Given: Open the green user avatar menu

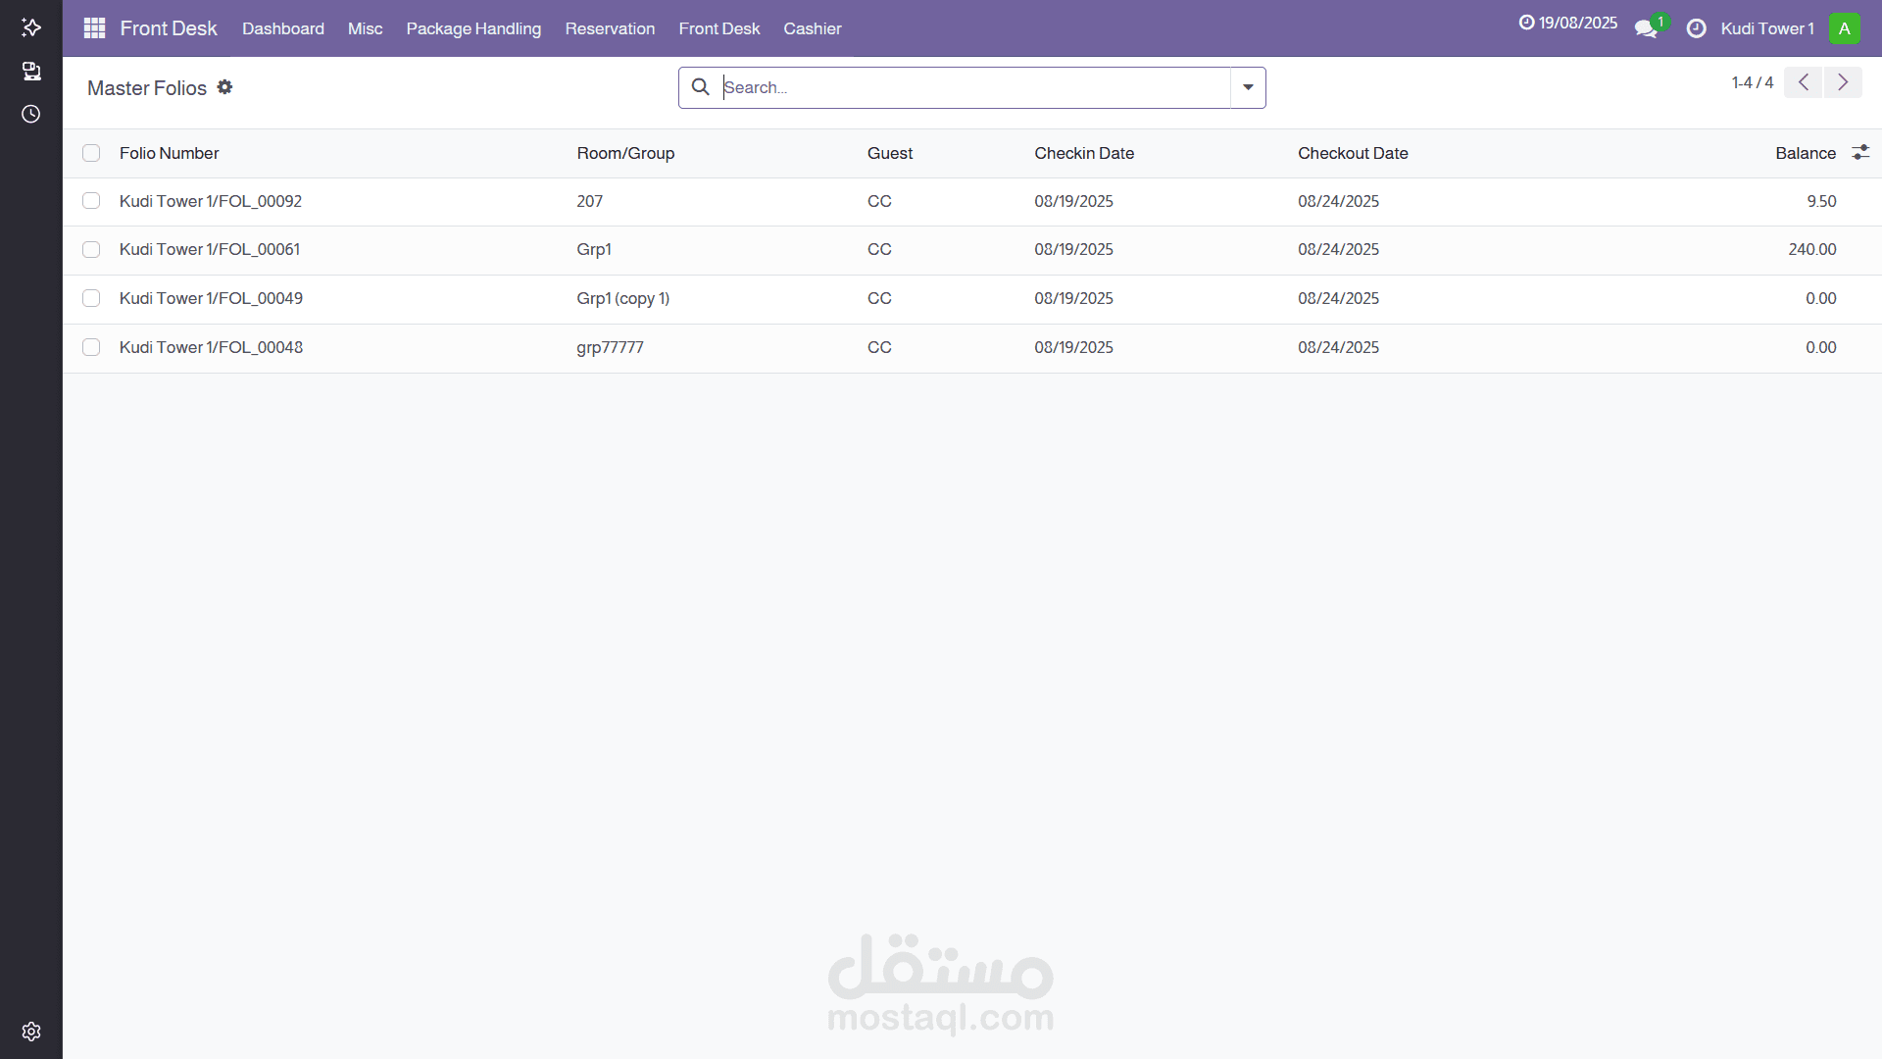Looking at the screenshot, I should [x=1844, y=28].
